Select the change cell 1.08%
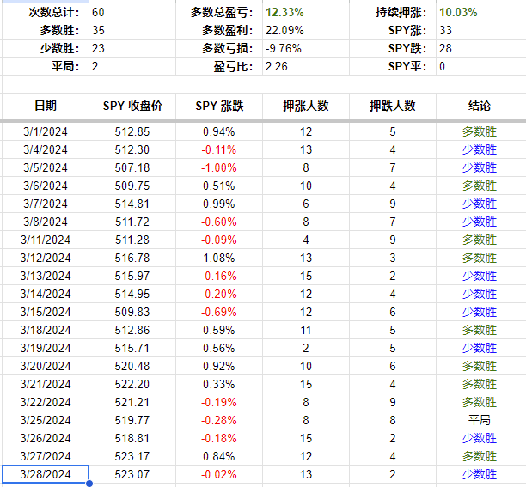Image resolution: width=526 pixels, height=487 pixels. pyautogui.click(x=219, y=258)
